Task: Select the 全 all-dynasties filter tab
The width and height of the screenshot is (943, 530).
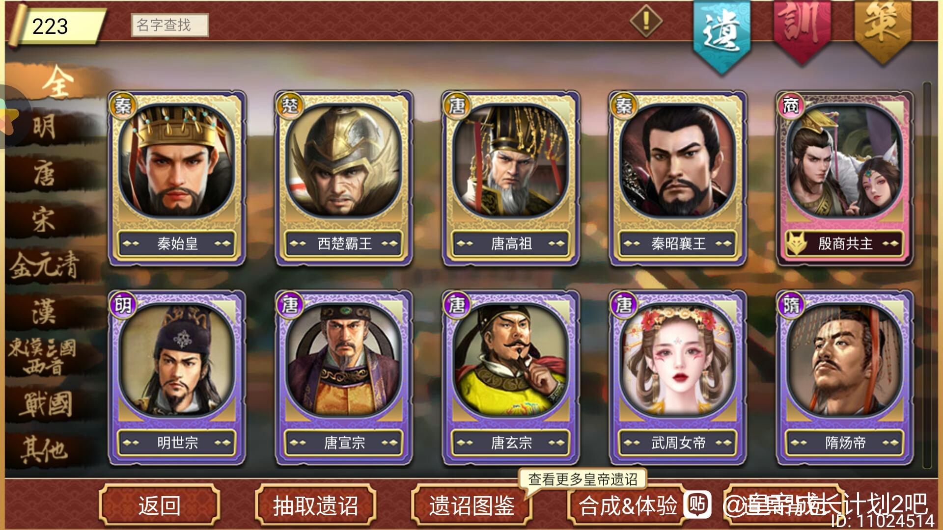Action: click(57, 82)
